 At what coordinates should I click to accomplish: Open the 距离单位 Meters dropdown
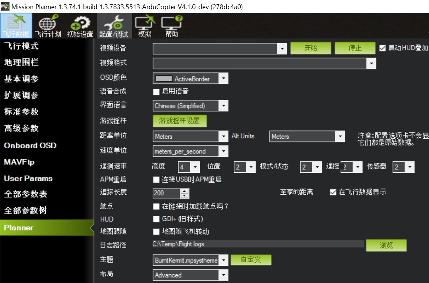223,136
